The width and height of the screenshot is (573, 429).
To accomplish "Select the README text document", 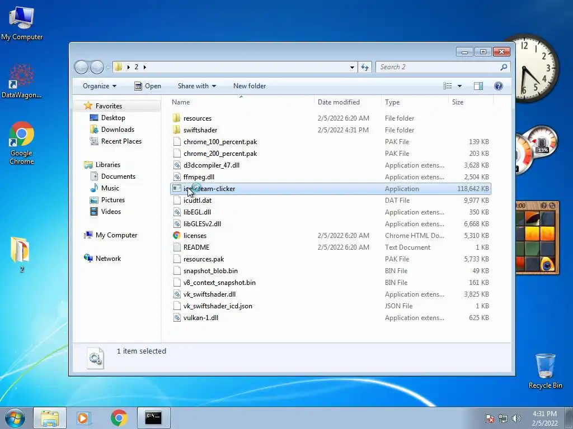I will pyautogui.click(x=331, y=247).
